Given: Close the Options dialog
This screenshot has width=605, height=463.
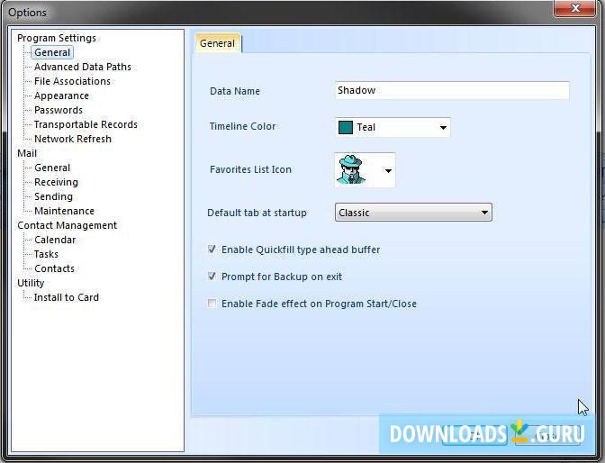Looking at the screenshot, I should (575, 8).
